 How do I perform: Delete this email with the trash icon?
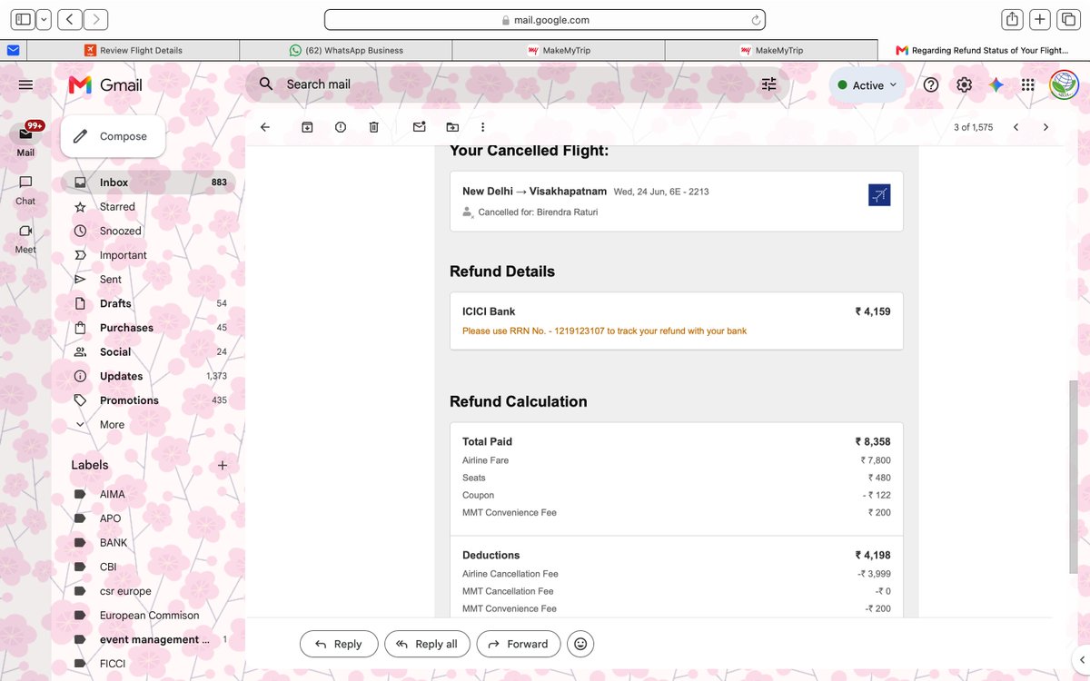click(373, 127)
